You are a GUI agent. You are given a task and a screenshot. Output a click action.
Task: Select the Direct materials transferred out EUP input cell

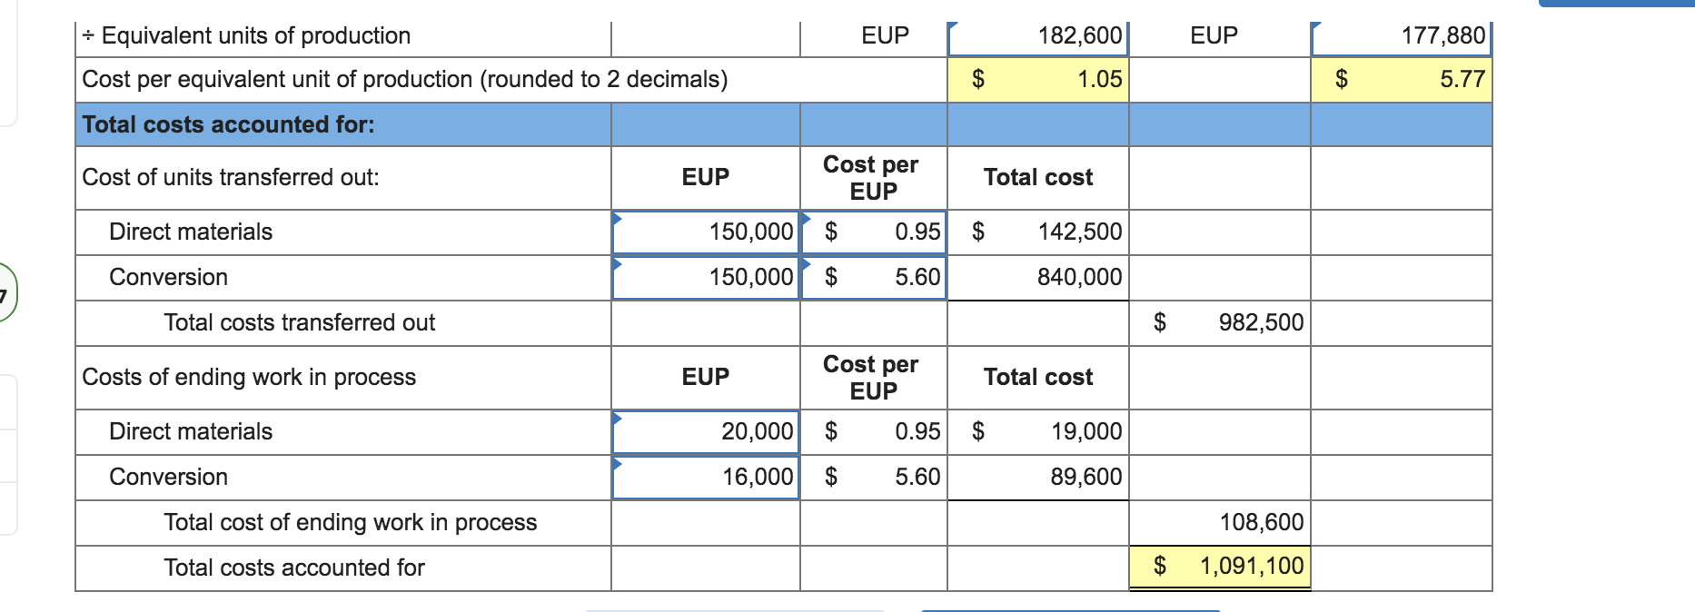pyautogui.click(x=707, y=232)
